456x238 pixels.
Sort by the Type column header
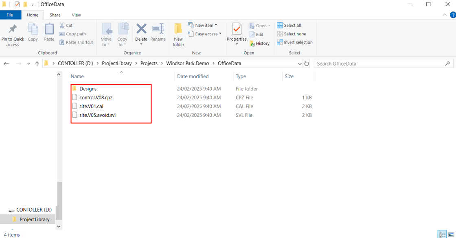[x=257, y=76]
